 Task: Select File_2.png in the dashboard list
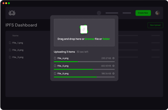[18, 50]
